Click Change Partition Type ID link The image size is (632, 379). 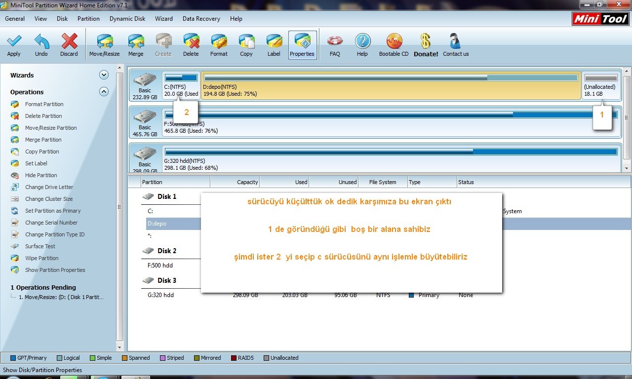point(55,234)
